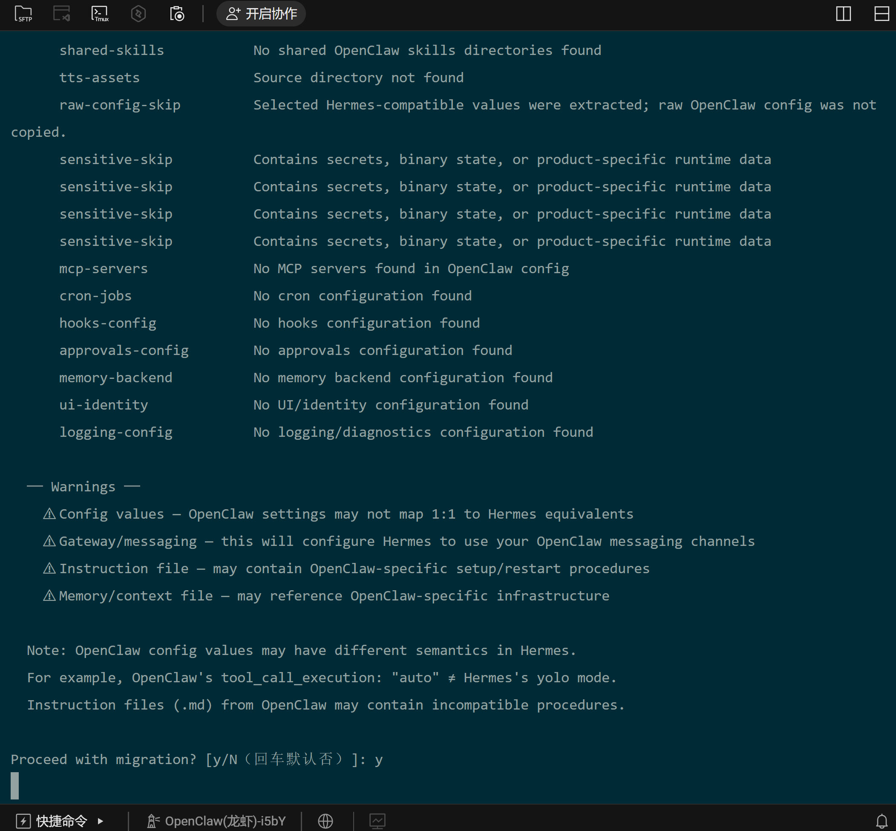This screenshot has height=831, width=896.
Task: Click the 'Memory/context file' warning line
Action: coord(326,596)
